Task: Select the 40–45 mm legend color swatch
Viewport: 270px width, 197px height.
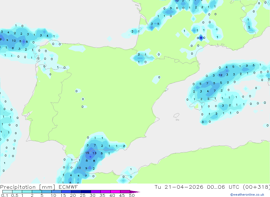Action: 115,192
